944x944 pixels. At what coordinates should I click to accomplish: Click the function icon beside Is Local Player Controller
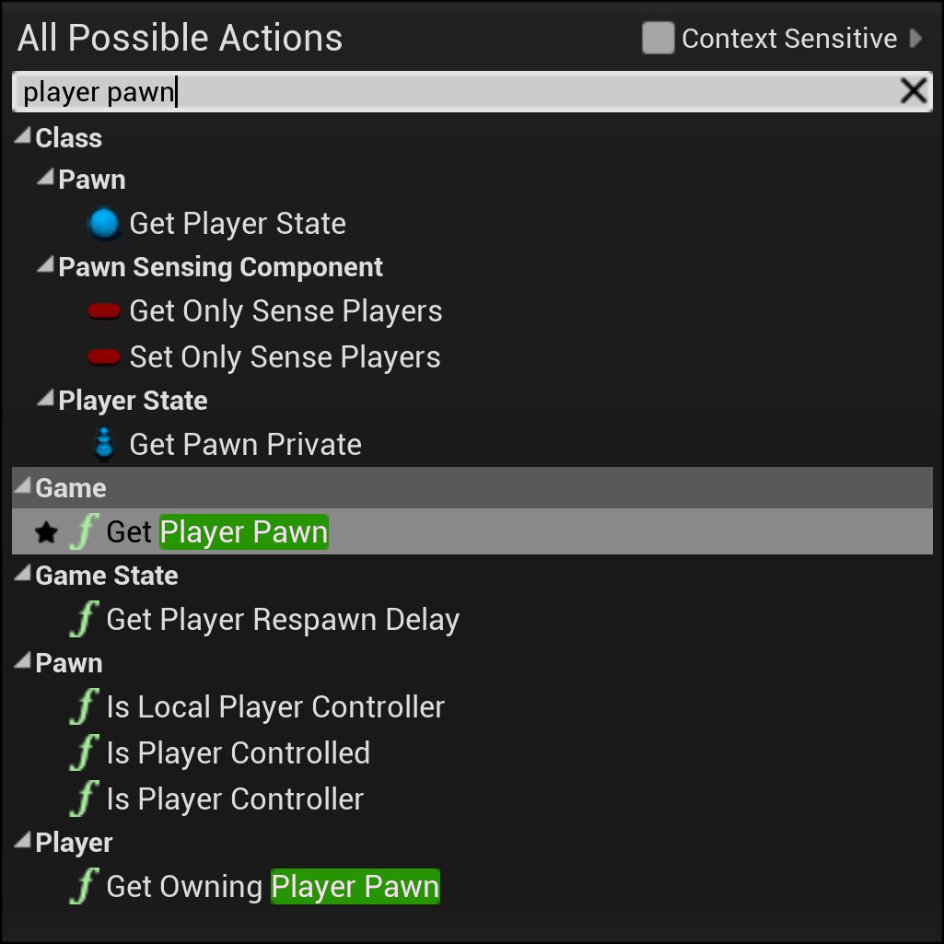point(83,706)
